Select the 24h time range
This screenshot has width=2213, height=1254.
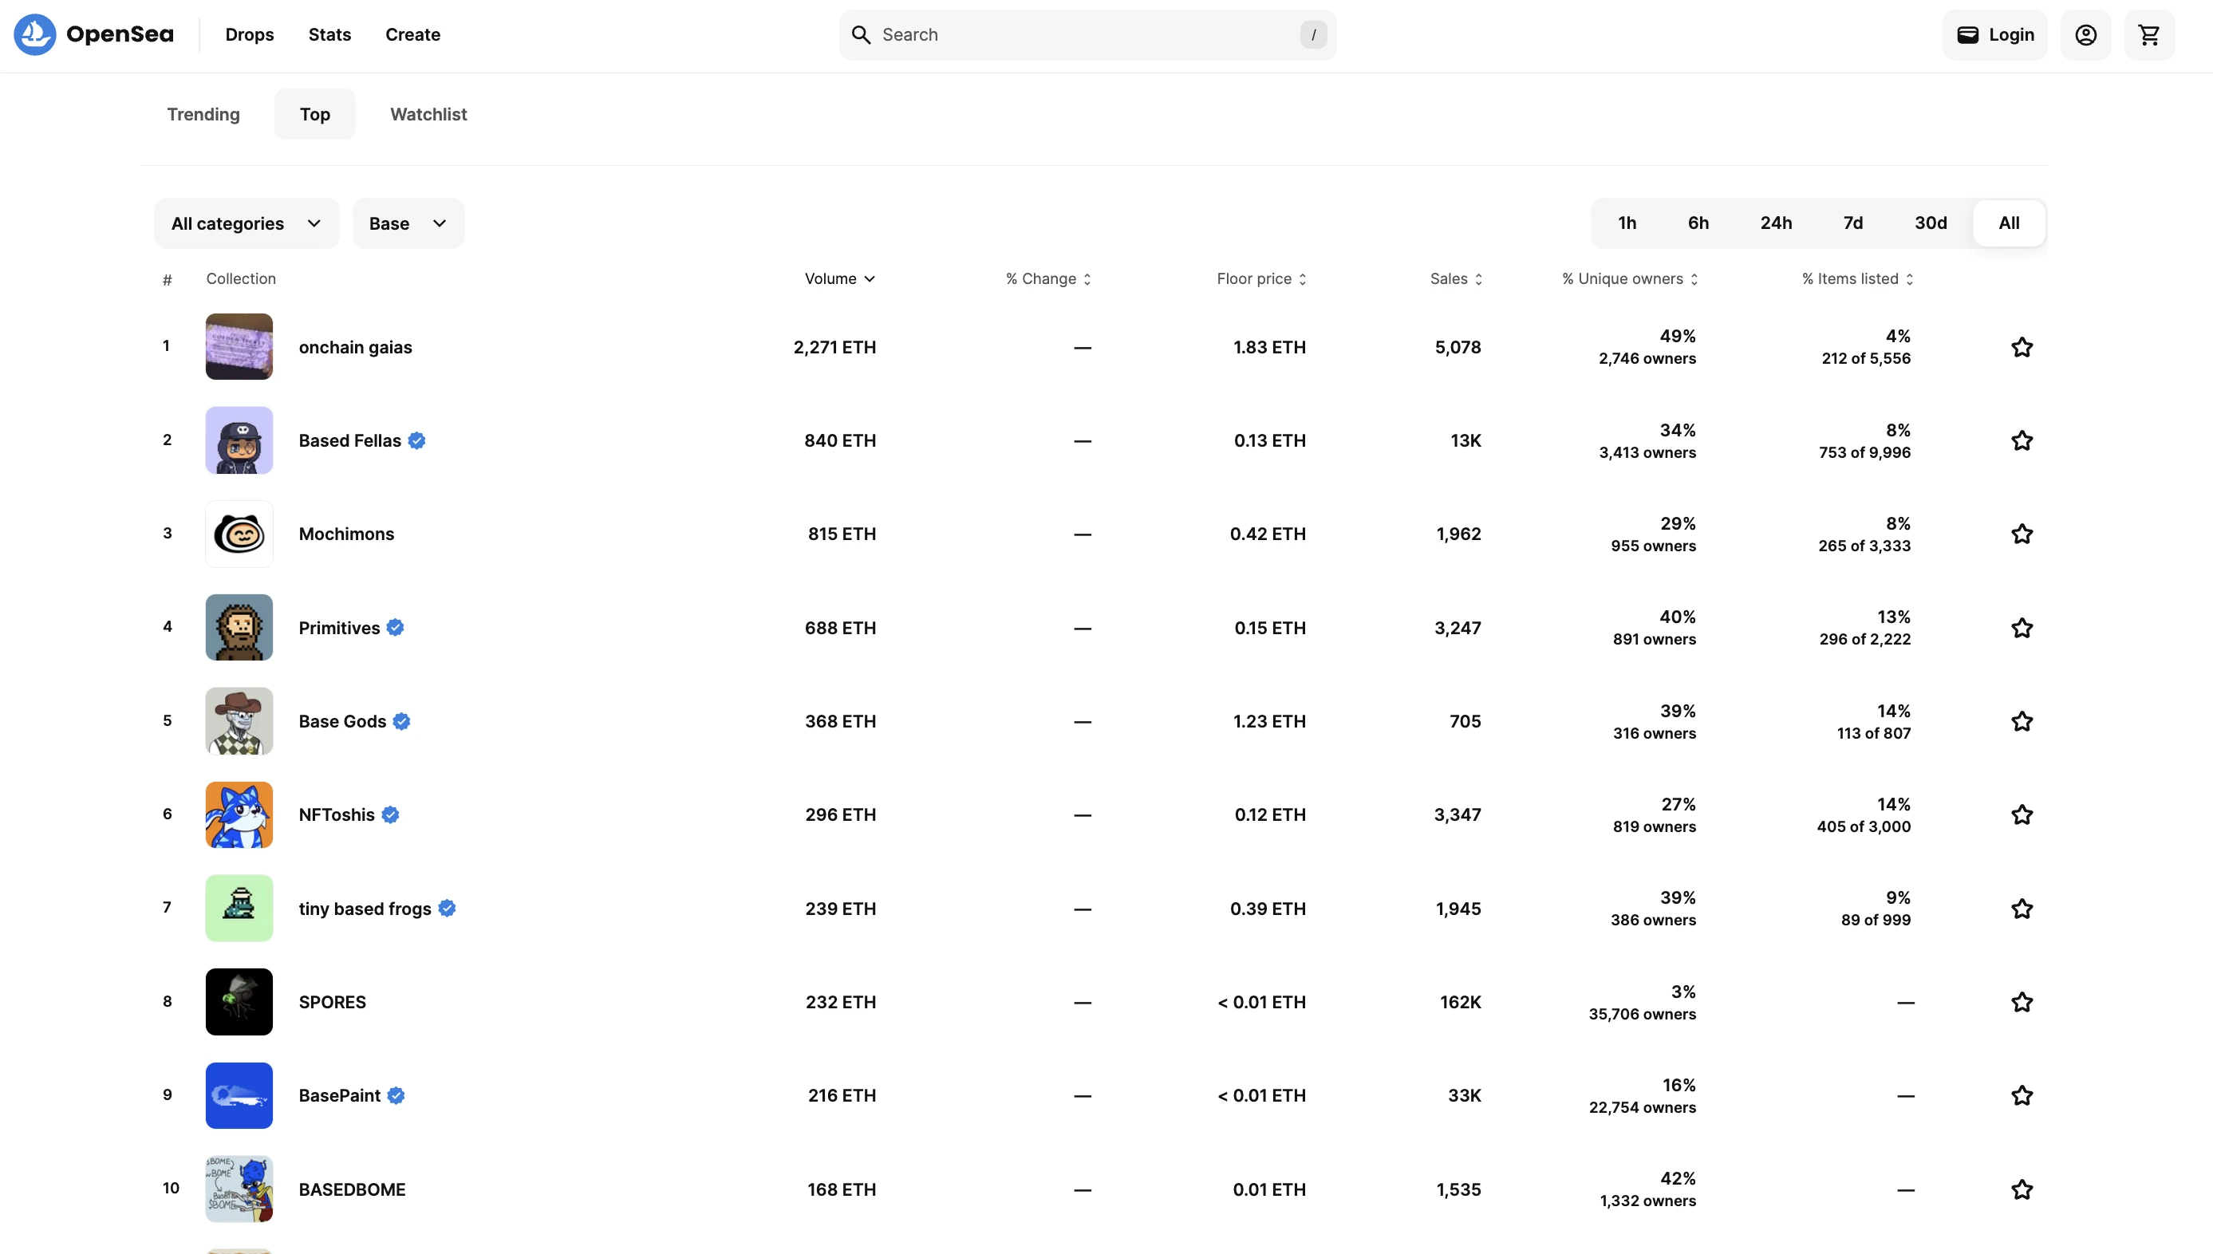click(1776, 223)
